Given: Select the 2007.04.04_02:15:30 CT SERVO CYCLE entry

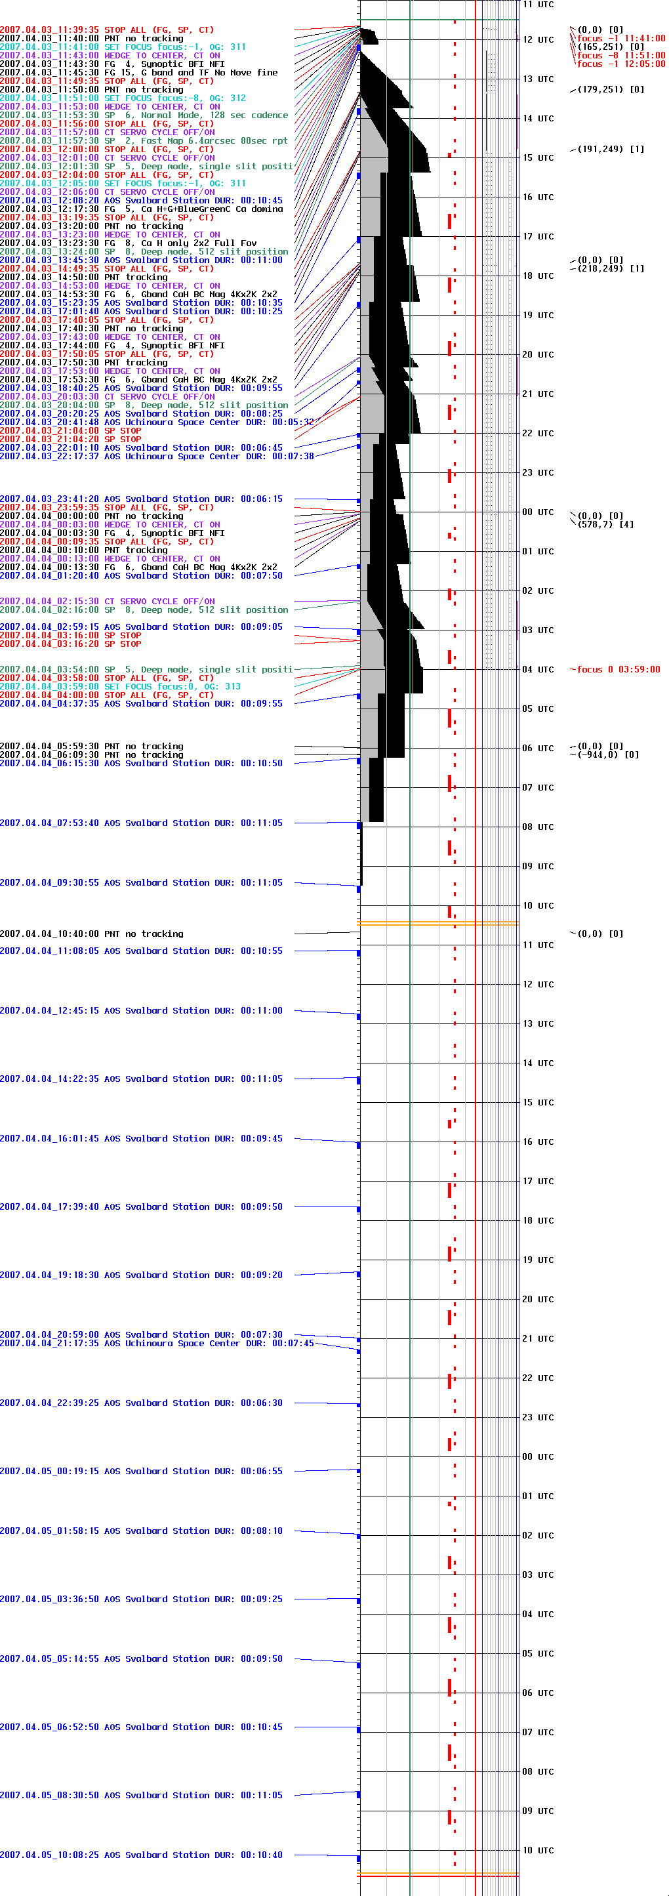Looking at the screenshot, I should click(x=108, y=602).
